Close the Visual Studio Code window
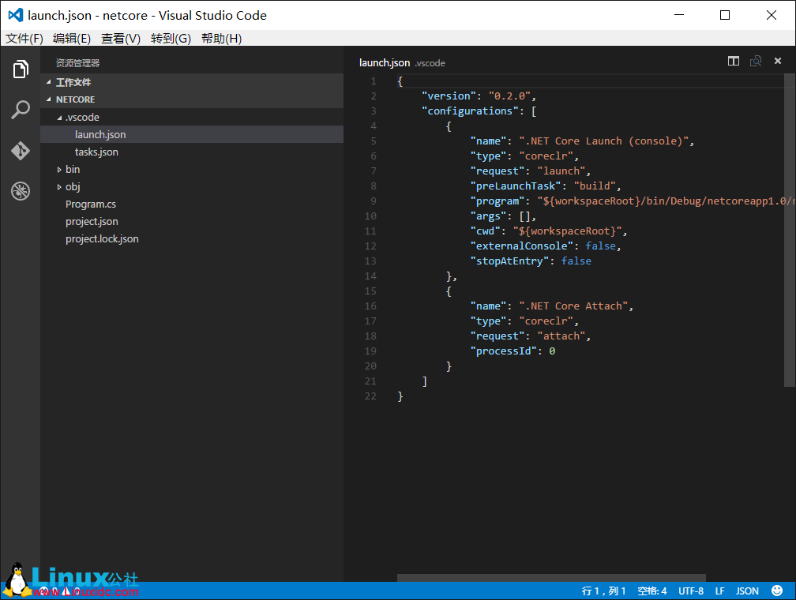Image resolution: width=796 pixels, height=600 pixels. coord(771,15)
